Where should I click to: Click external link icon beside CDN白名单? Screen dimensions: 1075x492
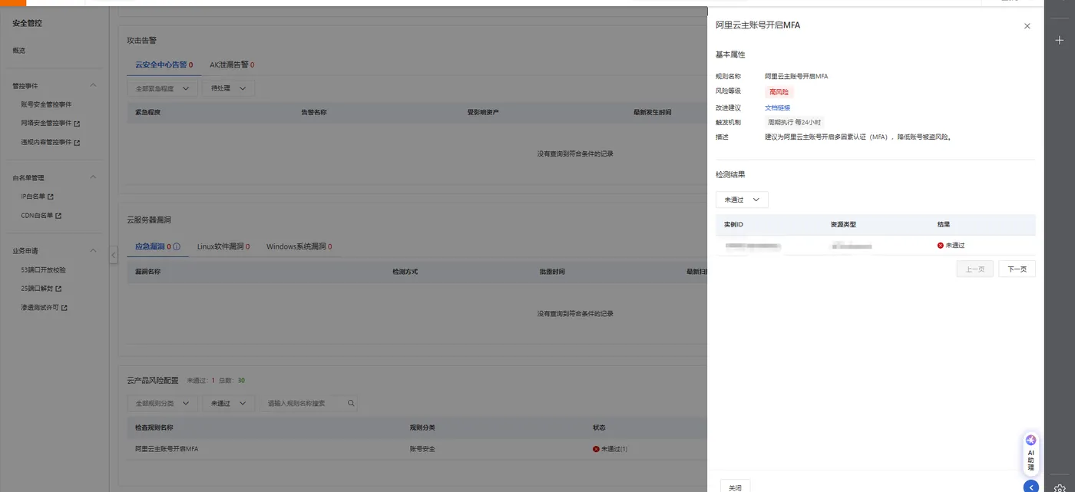(58, 216)
